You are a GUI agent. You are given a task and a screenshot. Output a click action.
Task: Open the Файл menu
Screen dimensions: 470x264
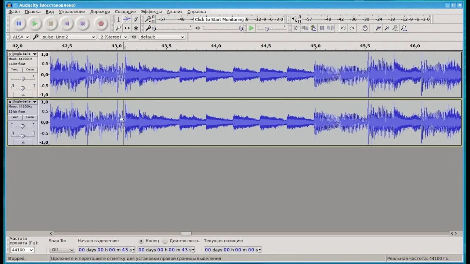(x=14, y=12)
